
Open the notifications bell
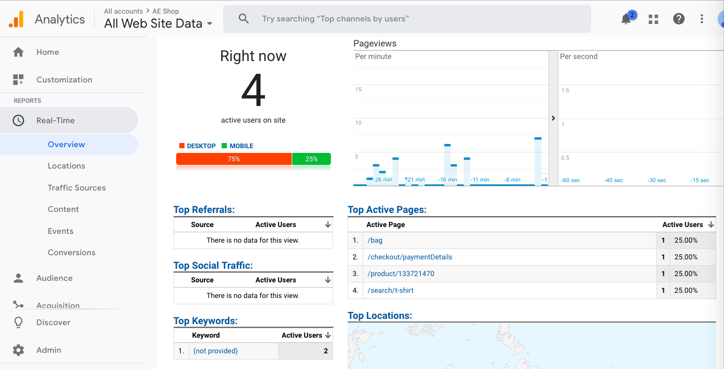coord(626,19)
